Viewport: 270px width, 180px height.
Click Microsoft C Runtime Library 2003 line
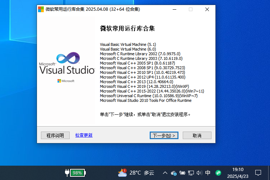tap(141, 58)
